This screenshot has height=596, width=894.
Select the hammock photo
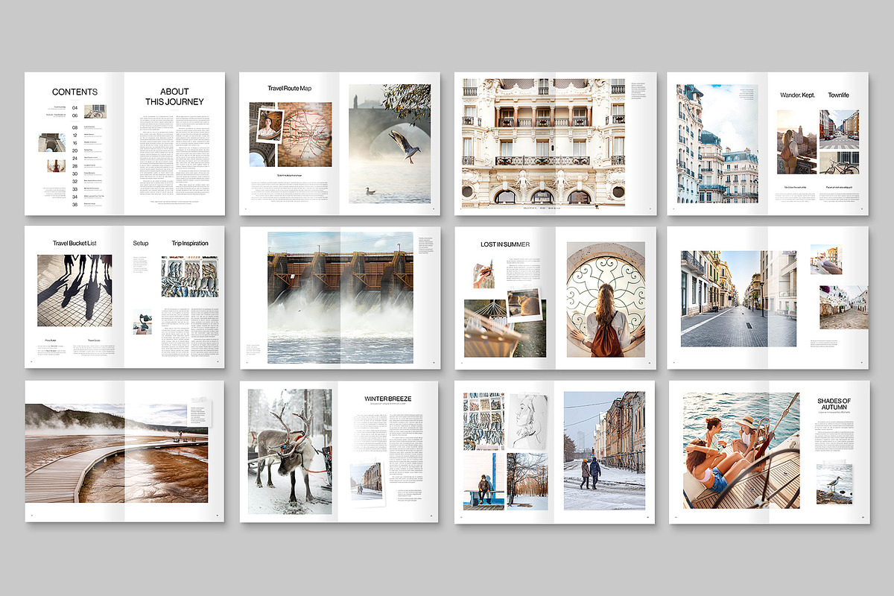pos(504,329)
